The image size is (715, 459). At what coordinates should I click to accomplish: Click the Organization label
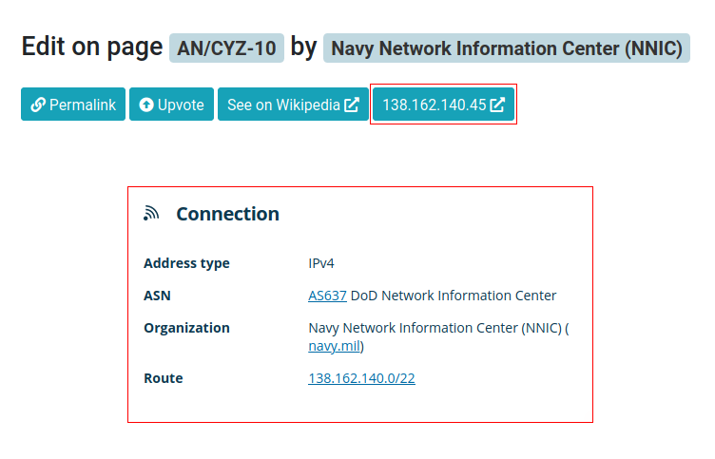(x=186, y=328)
